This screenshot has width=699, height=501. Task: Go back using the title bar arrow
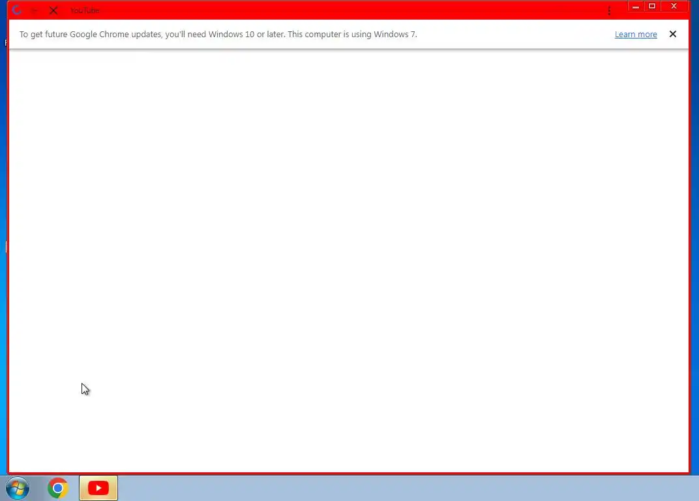click(35, 10)
